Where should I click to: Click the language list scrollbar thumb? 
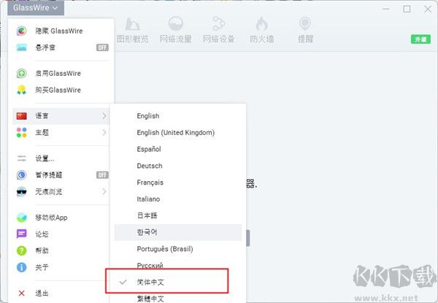(x=247, y=238)
